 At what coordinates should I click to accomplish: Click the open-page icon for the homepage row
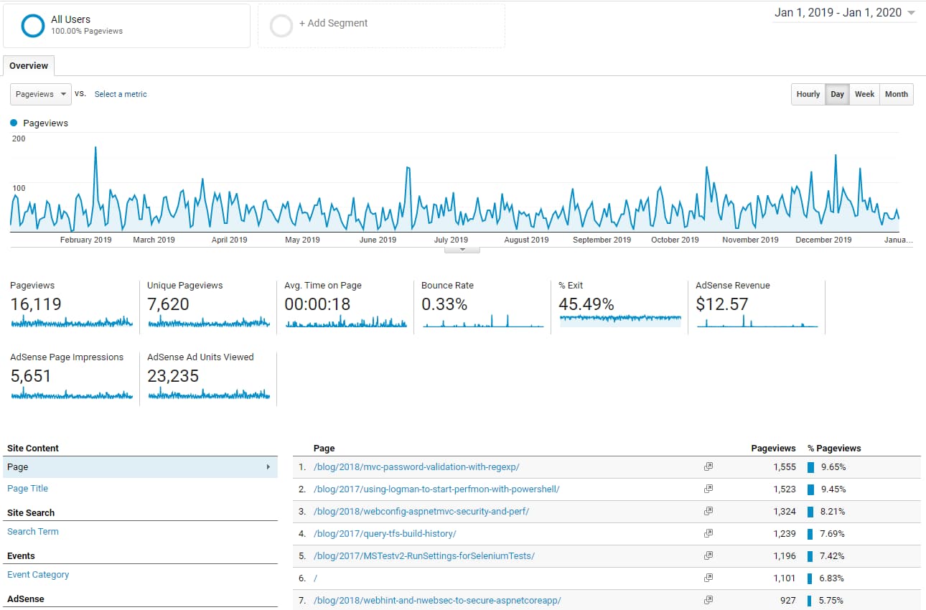708,578
